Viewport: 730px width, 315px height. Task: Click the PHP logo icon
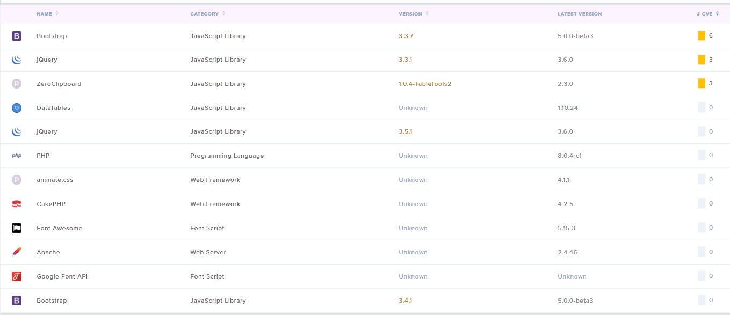coord(17,156)
